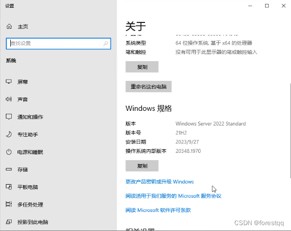Click the Windows Server 2022 Standard value
Image resolution: width=291 pixels, height=231 pixels.
(x=210, y=124)
